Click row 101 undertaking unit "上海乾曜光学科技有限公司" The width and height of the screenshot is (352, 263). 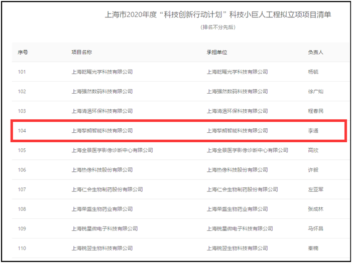coord(238,72)
